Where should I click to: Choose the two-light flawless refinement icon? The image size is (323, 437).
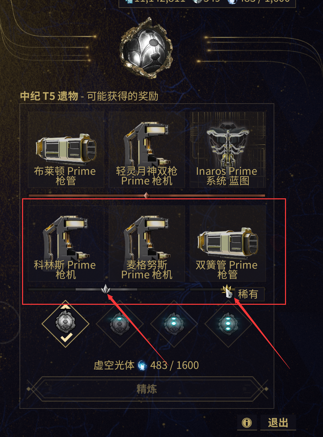pos(174,324)
